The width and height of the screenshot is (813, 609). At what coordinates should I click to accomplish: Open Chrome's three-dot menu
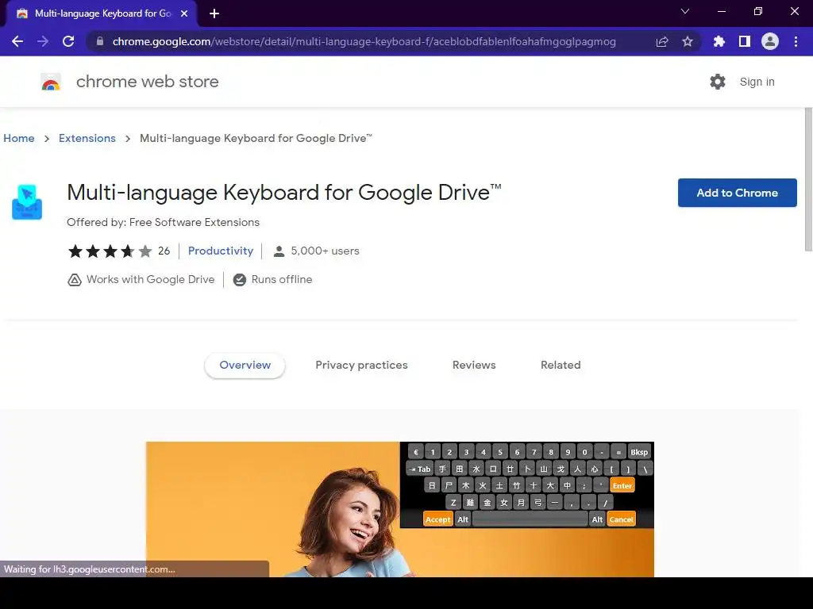[796, 41]
